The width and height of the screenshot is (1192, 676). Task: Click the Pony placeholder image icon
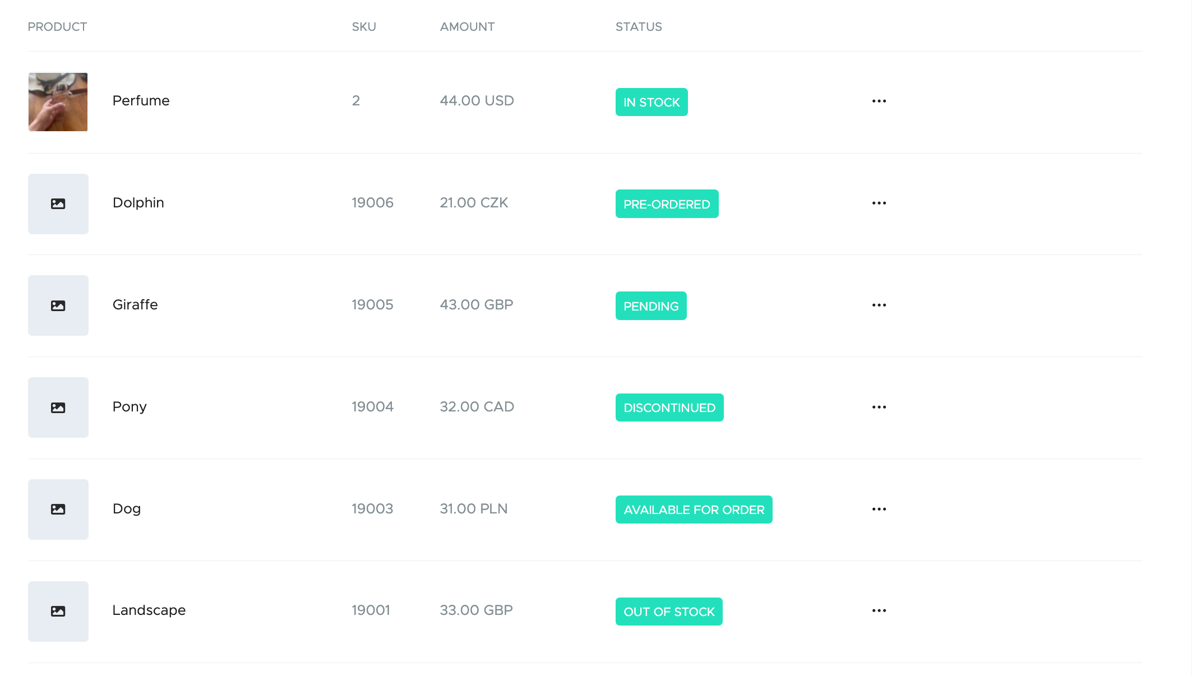pos(58,408)
